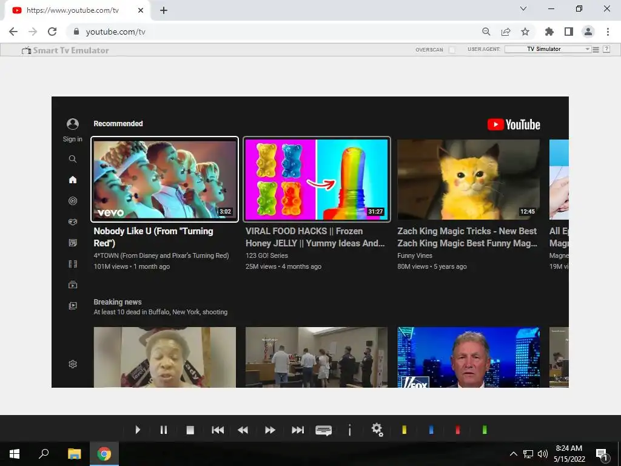Open the Chrome profile avatar
This screenshot has width=621, height=466.
click(588, 32)
